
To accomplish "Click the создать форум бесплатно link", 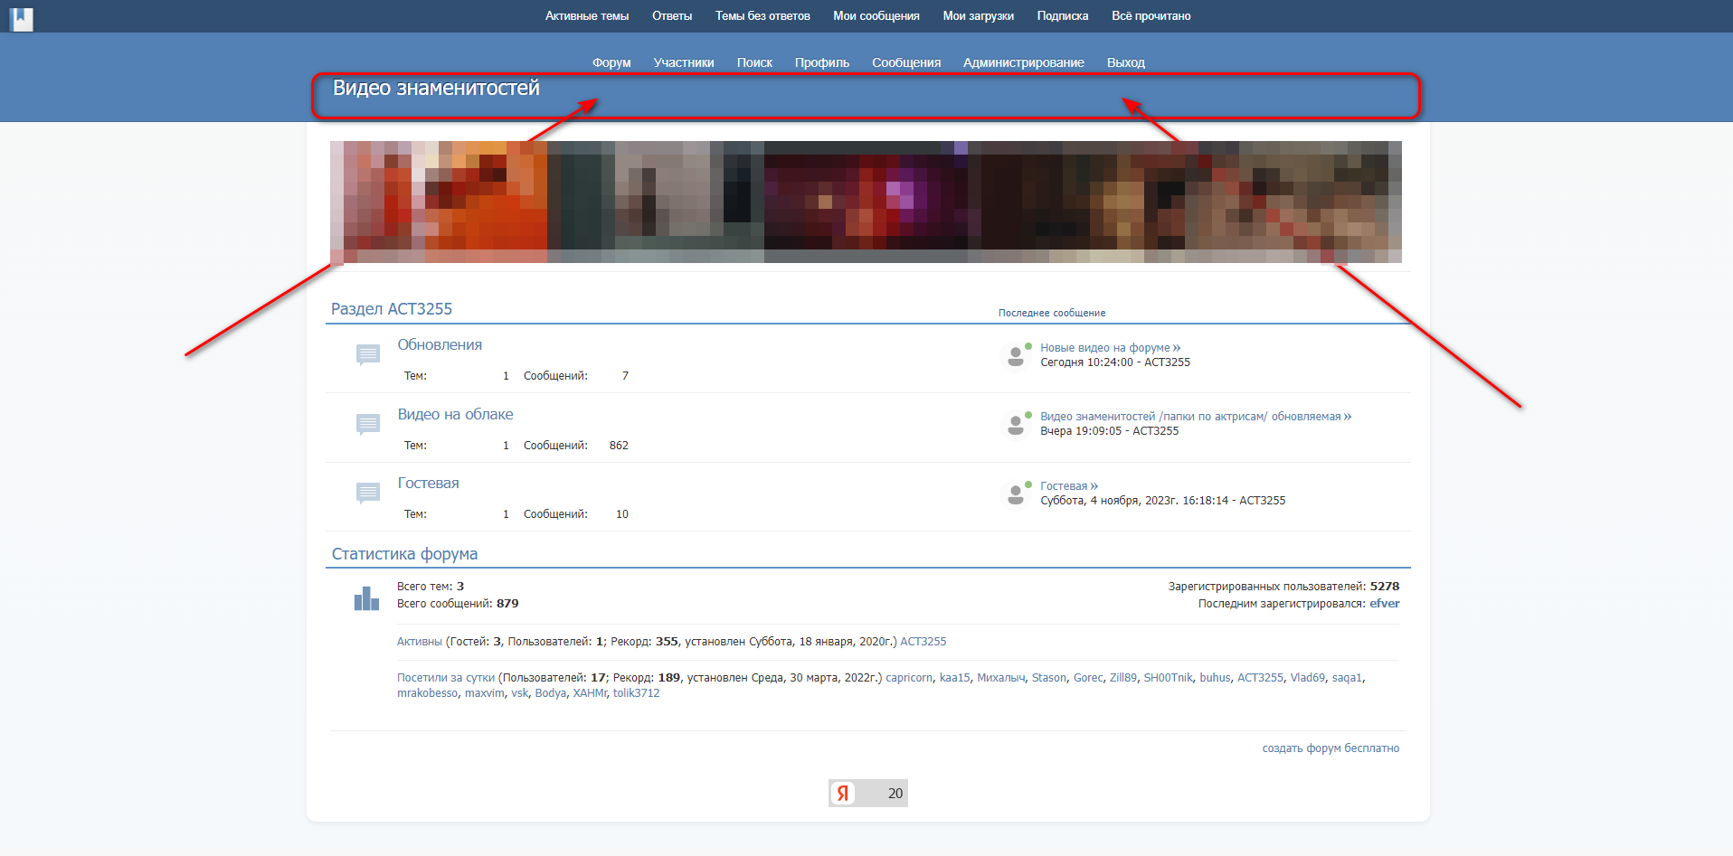I will 1330,748.
